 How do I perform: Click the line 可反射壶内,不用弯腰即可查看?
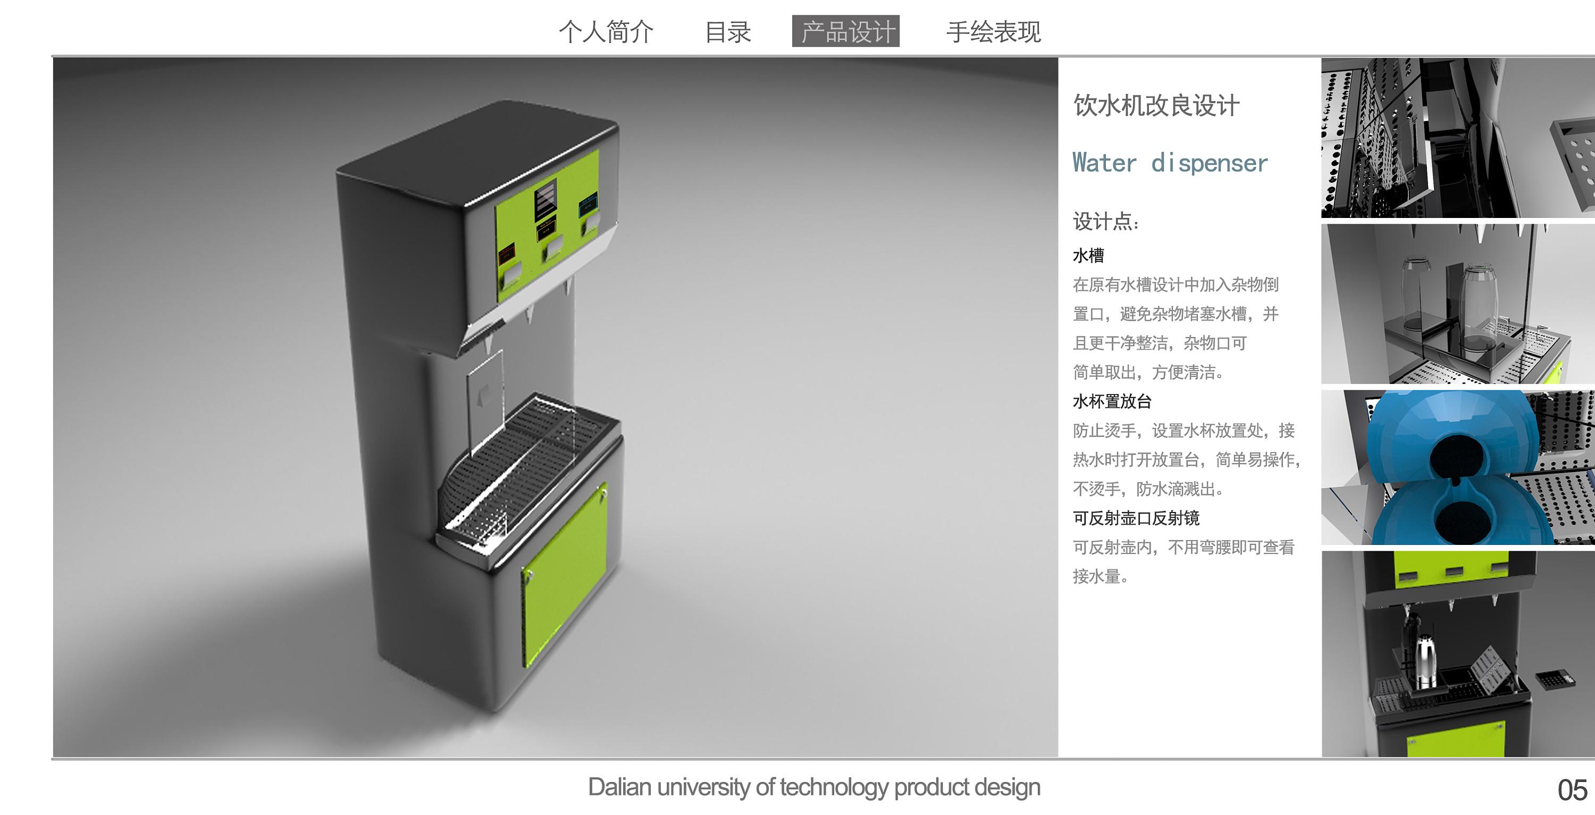[x=1183, y=547]
